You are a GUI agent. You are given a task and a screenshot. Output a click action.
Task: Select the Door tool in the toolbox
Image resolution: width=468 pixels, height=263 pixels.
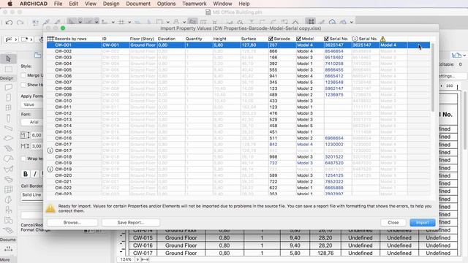[8, 97]
